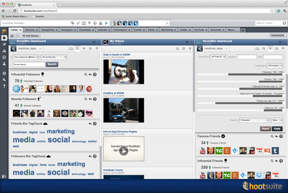The height and width of the screenshot is (193, 288).
Task: Open the 'All community' dropdown
Action: coord(54,57)
